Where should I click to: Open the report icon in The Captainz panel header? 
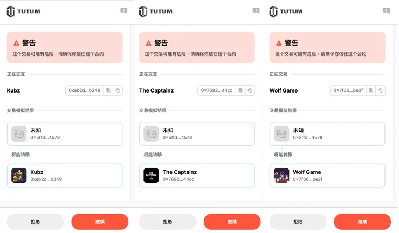click(256, 11)
